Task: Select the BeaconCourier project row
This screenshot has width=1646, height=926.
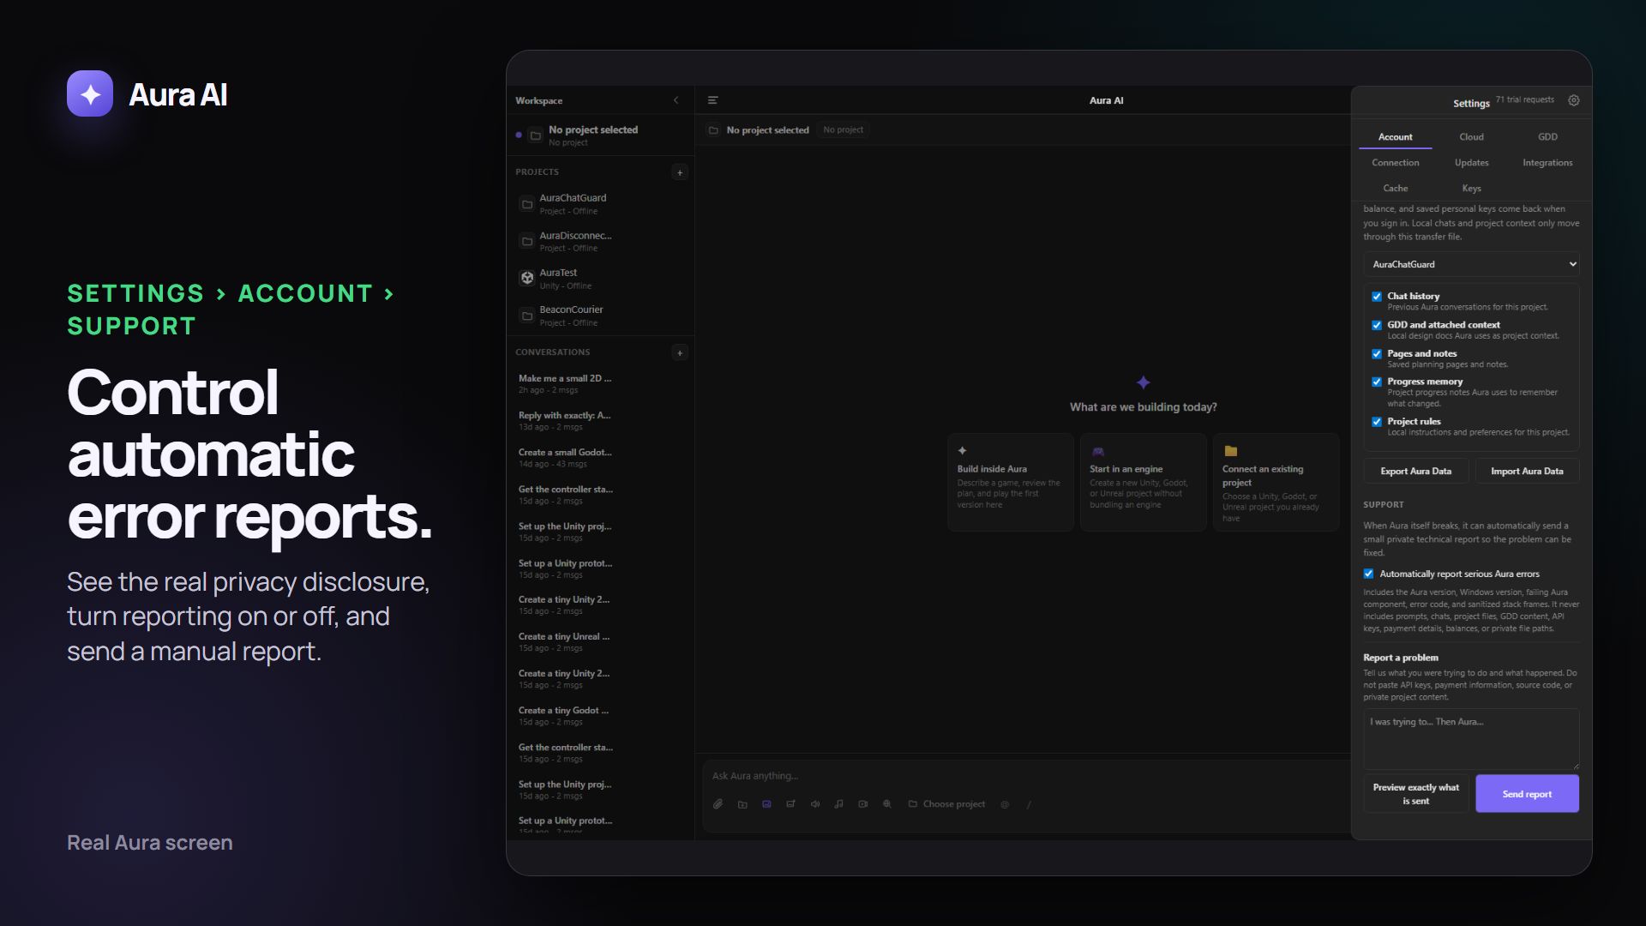Action: [600, 316]
